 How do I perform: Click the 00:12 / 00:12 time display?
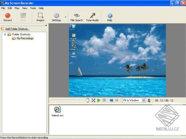[x=164, y=100]
